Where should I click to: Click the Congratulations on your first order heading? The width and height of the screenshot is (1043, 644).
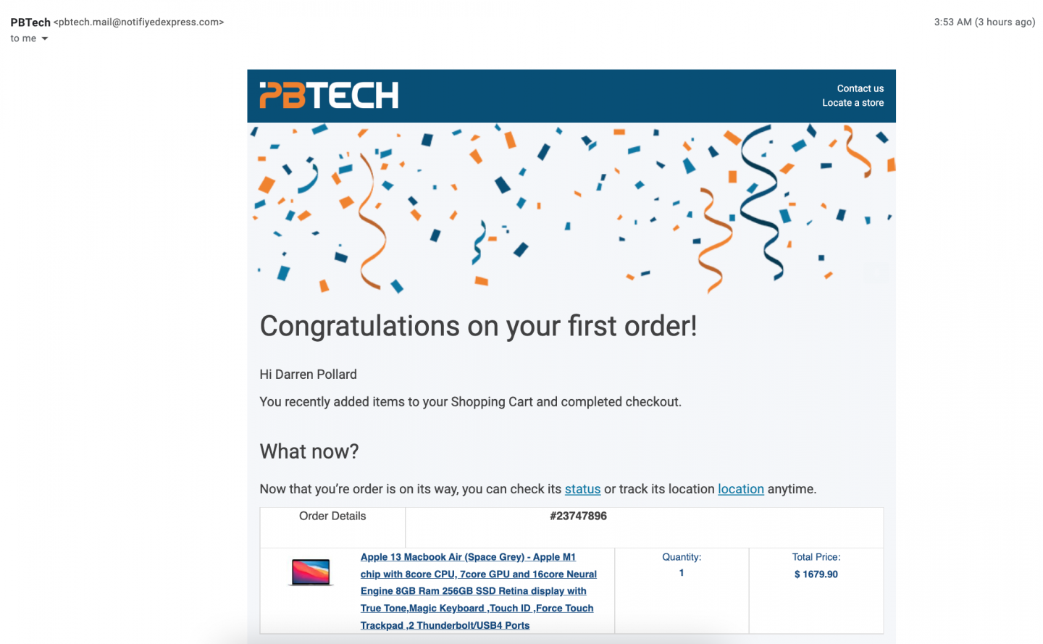[x=478, y=326]
